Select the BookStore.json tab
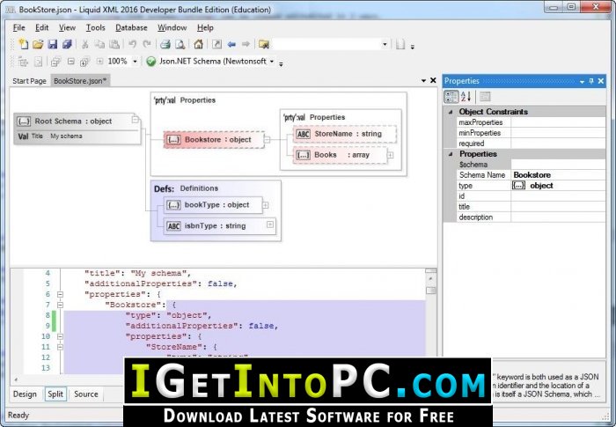Screen dimensions: 616x427 point(80,81)
